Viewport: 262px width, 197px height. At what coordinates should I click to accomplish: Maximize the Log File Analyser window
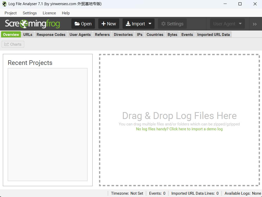tap(240, 4)
